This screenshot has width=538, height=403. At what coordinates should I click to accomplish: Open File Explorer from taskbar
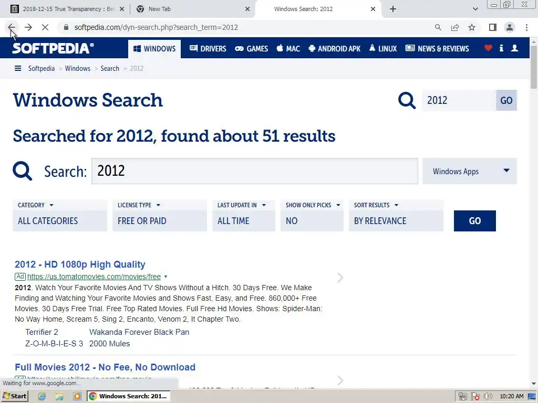(x=59, y=396)
